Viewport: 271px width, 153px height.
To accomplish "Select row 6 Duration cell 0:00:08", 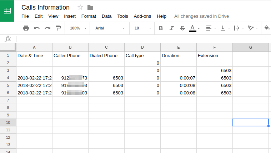I will point(179,93).
